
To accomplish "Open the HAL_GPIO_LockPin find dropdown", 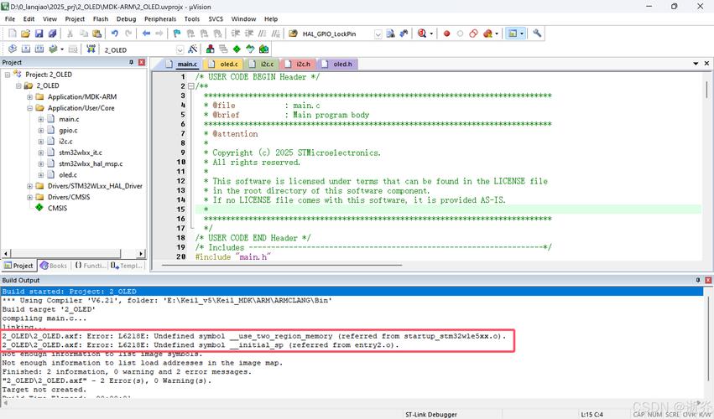I will pos(378,34).
